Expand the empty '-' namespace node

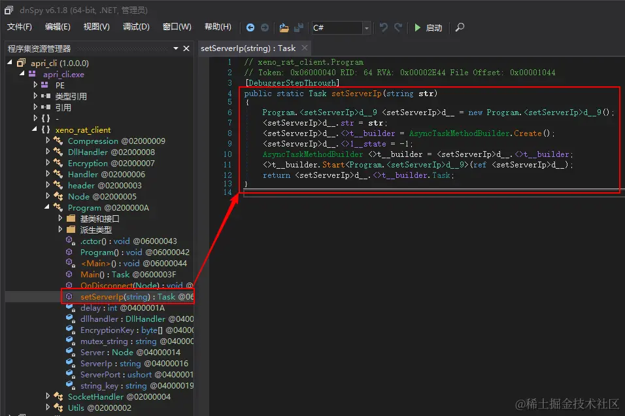coord(35,118)
